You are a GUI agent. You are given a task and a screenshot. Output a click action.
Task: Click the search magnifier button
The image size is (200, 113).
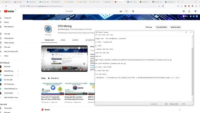click(x=126, y=11)
